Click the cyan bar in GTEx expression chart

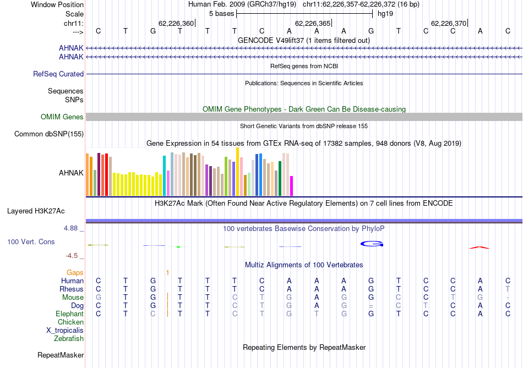point(164,175)
